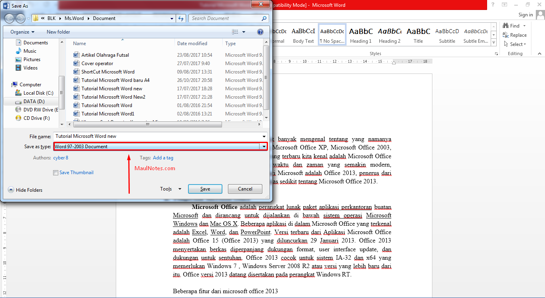
Task: Expand address bar previous locations arrow
Action: pyautogui.click(x=172, y=18)
